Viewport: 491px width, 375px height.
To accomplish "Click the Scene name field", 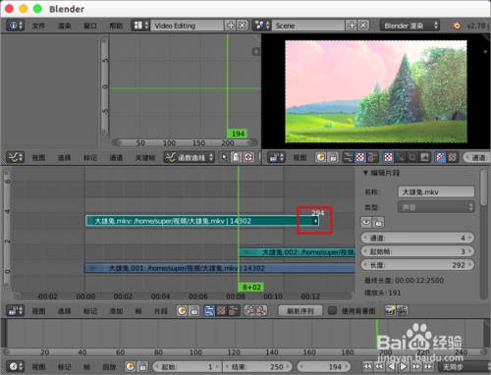I will (x=308, y=26).
